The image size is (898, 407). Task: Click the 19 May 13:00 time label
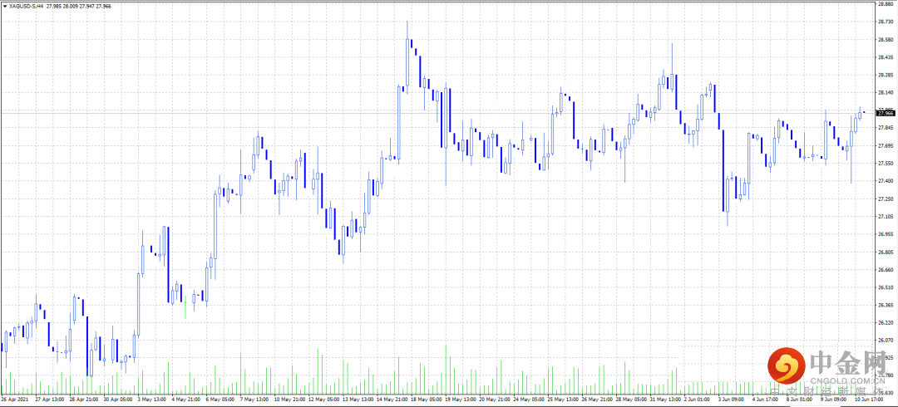coord(460,398)
